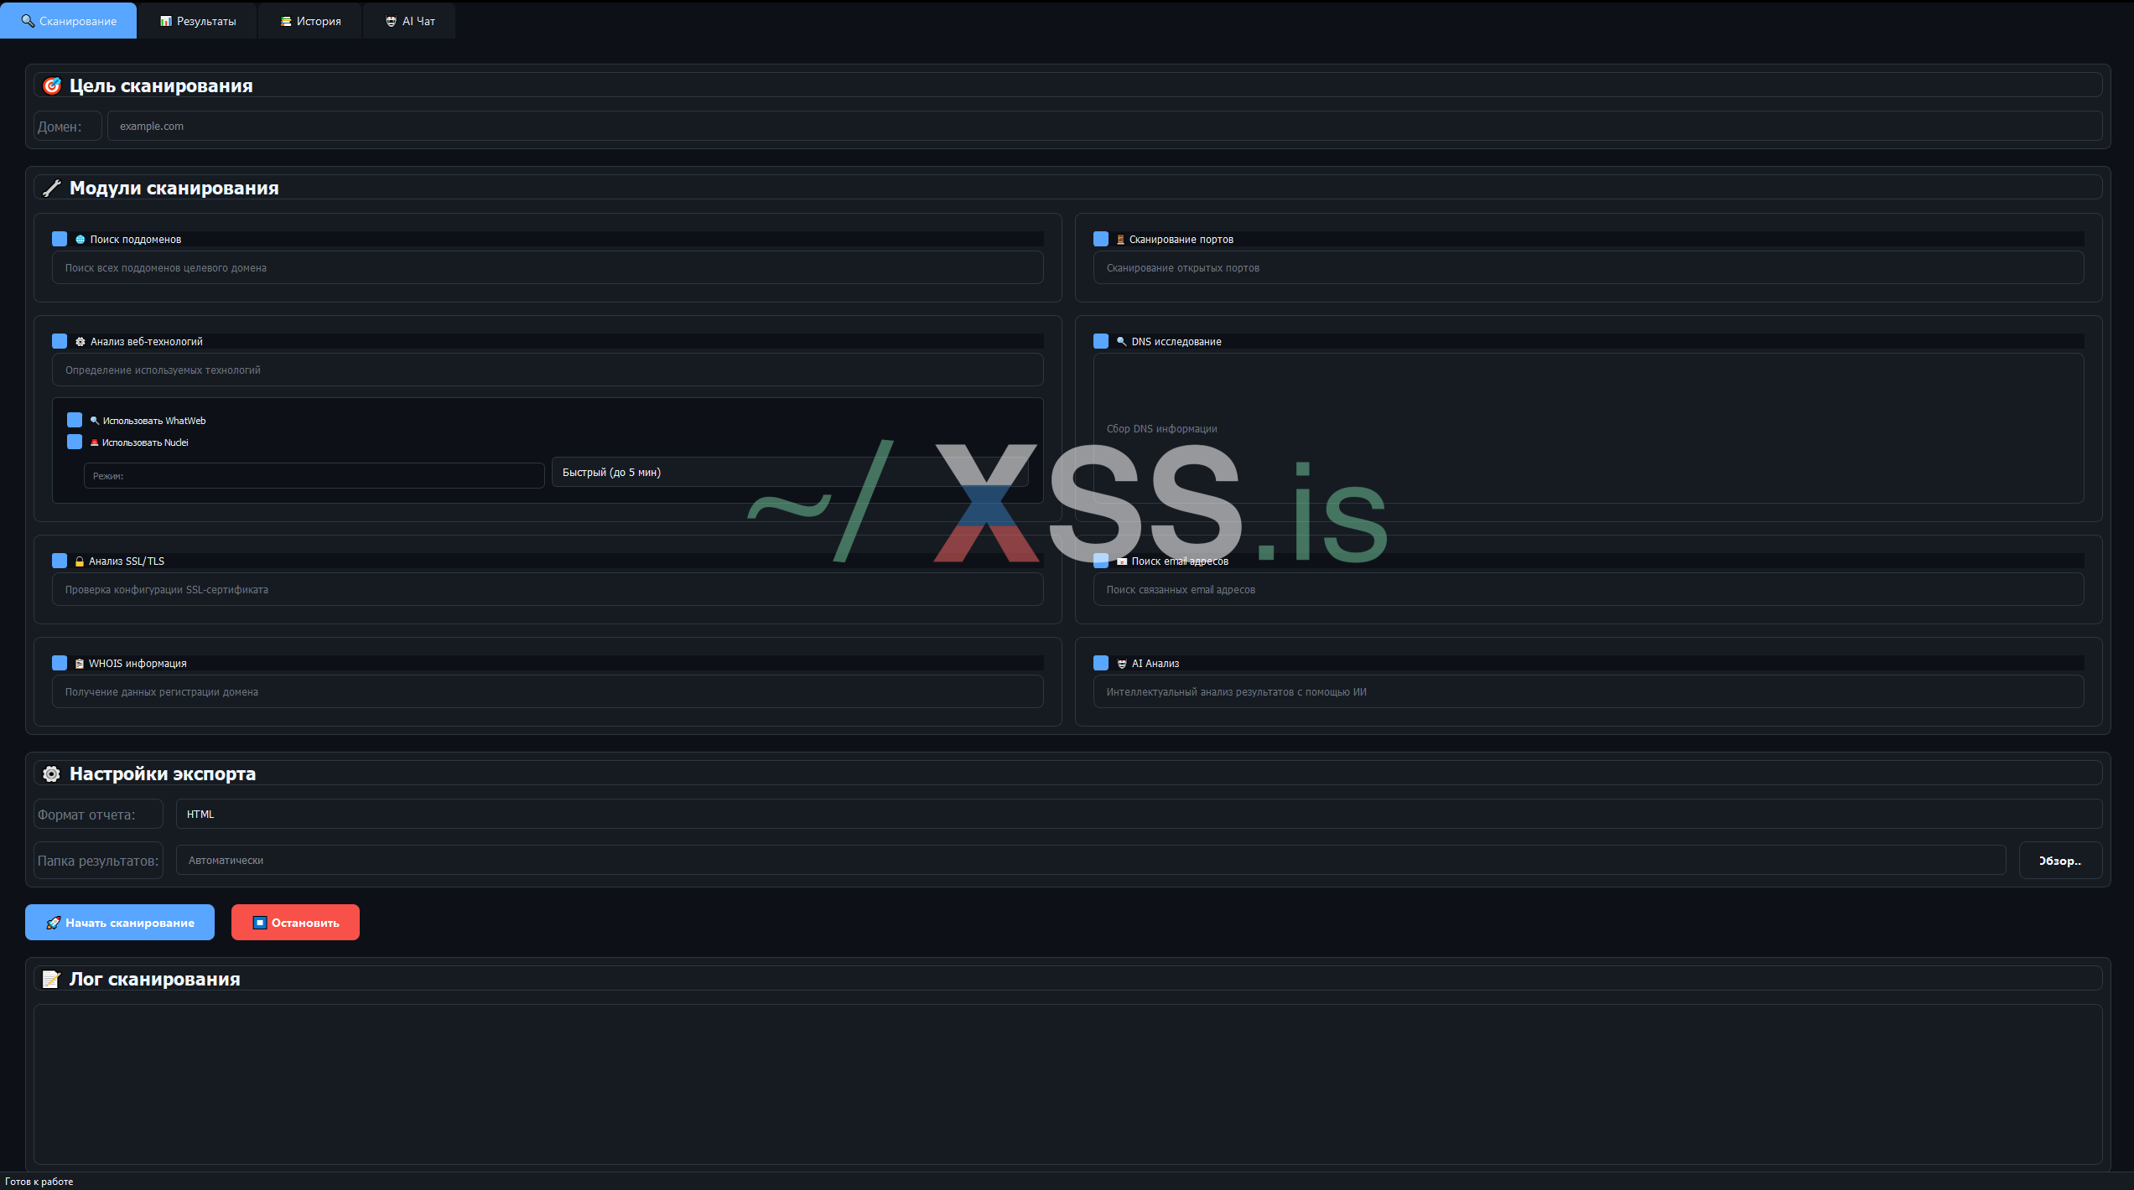Screen dimensions: 2134x1190
Task: Click the port icon beside Сканирование портов
Action: (1120, 240)
